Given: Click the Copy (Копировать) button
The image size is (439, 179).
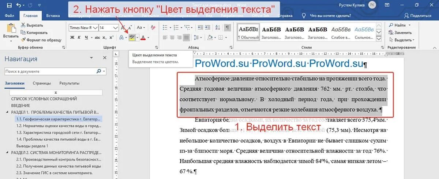Looking at the screenshot, I should [x=34, y=32].
